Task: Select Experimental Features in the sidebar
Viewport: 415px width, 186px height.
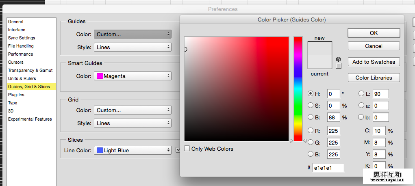Action: tap(30, 119)
